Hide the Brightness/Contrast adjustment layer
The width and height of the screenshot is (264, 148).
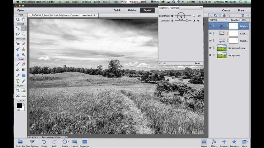(210, 26)
